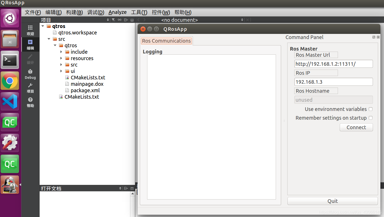This screenshot has width=384, height=217.
Task: Click the Quit button
Action: pyautogui.click(x=332, y=201)
